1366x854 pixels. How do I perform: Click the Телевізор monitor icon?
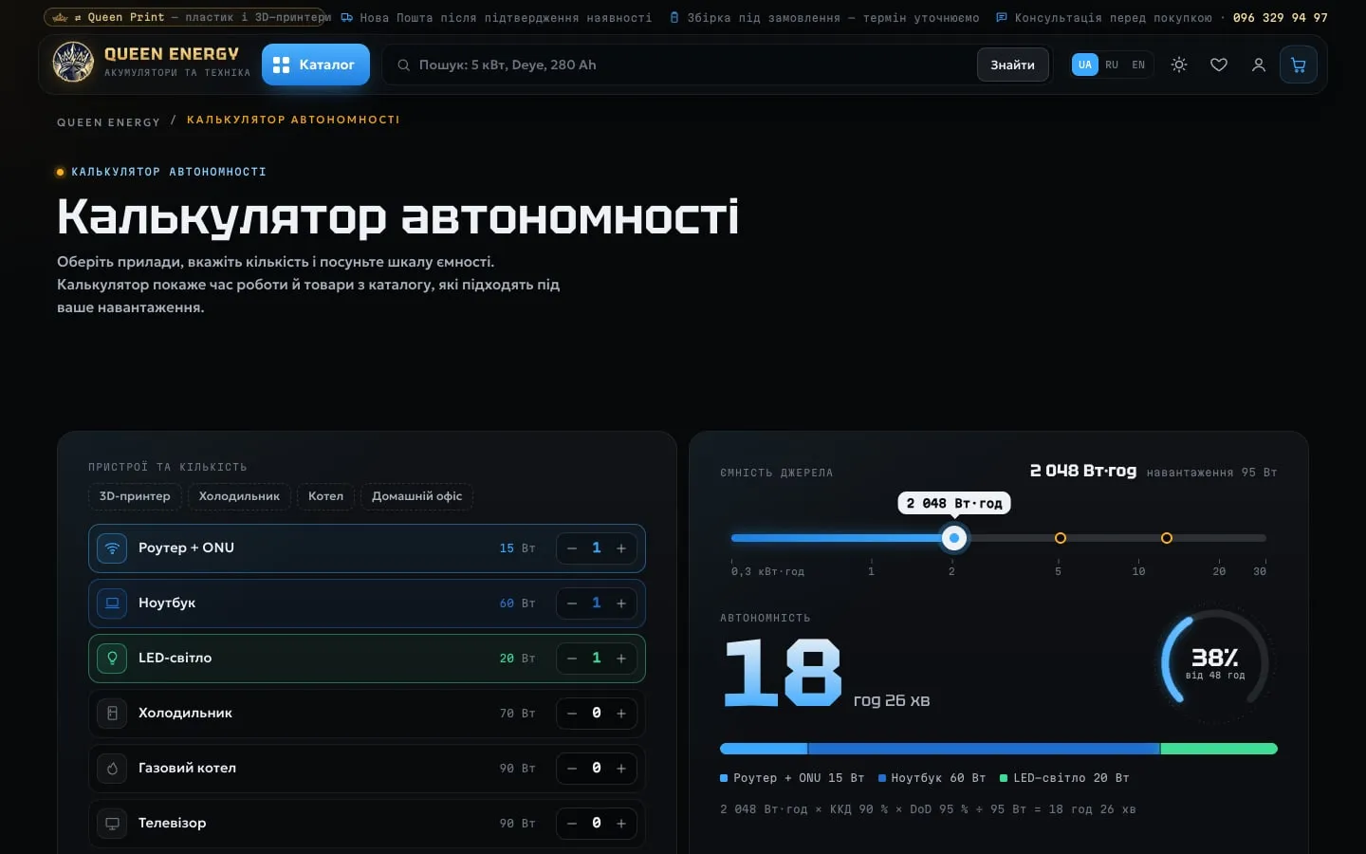coord(112,824)
